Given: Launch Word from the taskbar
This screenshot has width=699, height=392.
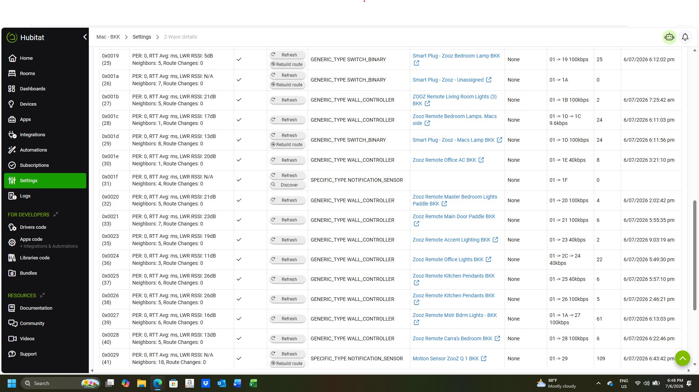Looking at the screenshot, I should tap(237, 383).
